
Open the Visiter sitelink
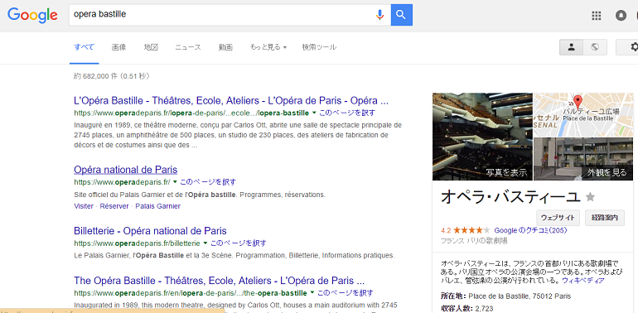84,206
